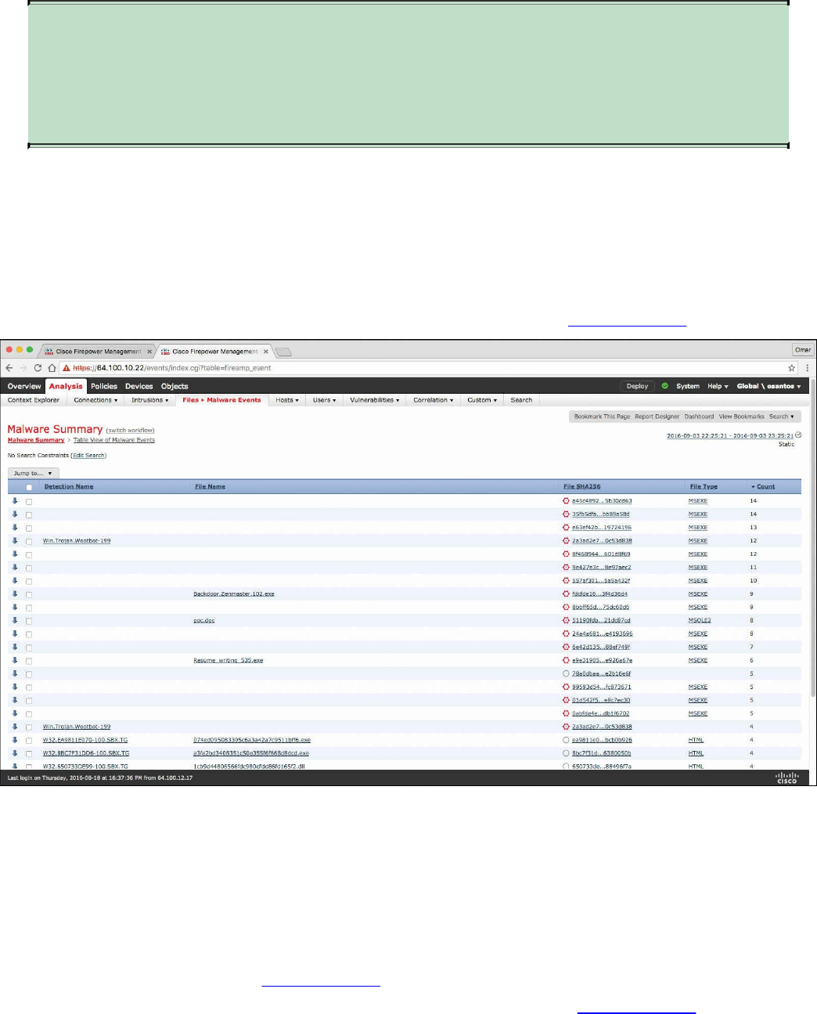This screenshot has height=1014, width=817.
Task: Click the Edit Search link
Action: (x=88, y=455)
